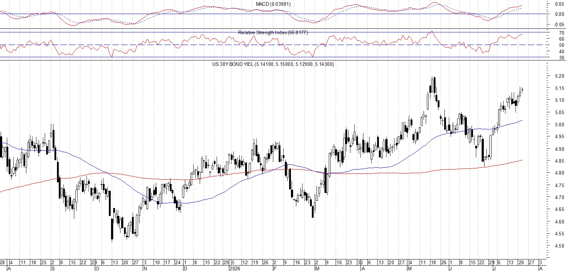Viewport: 566px width, 271px height.
Task: Click the date label 12 on time axis
Action: 245,263
